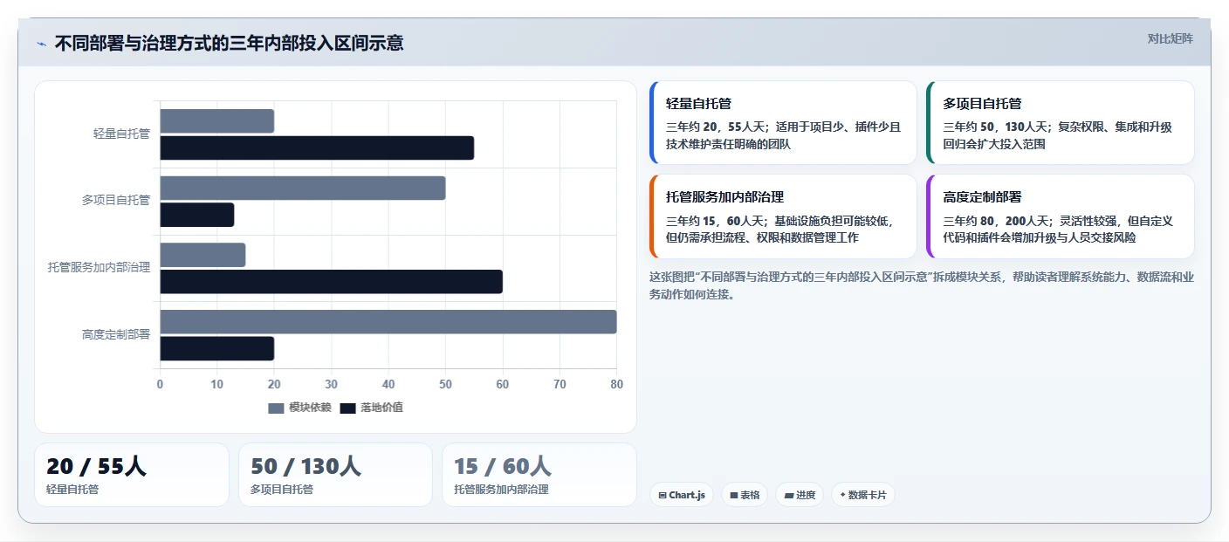
Task: Click the 托管服务加内部治理 落地价值 bar
Action: [331, 281]
